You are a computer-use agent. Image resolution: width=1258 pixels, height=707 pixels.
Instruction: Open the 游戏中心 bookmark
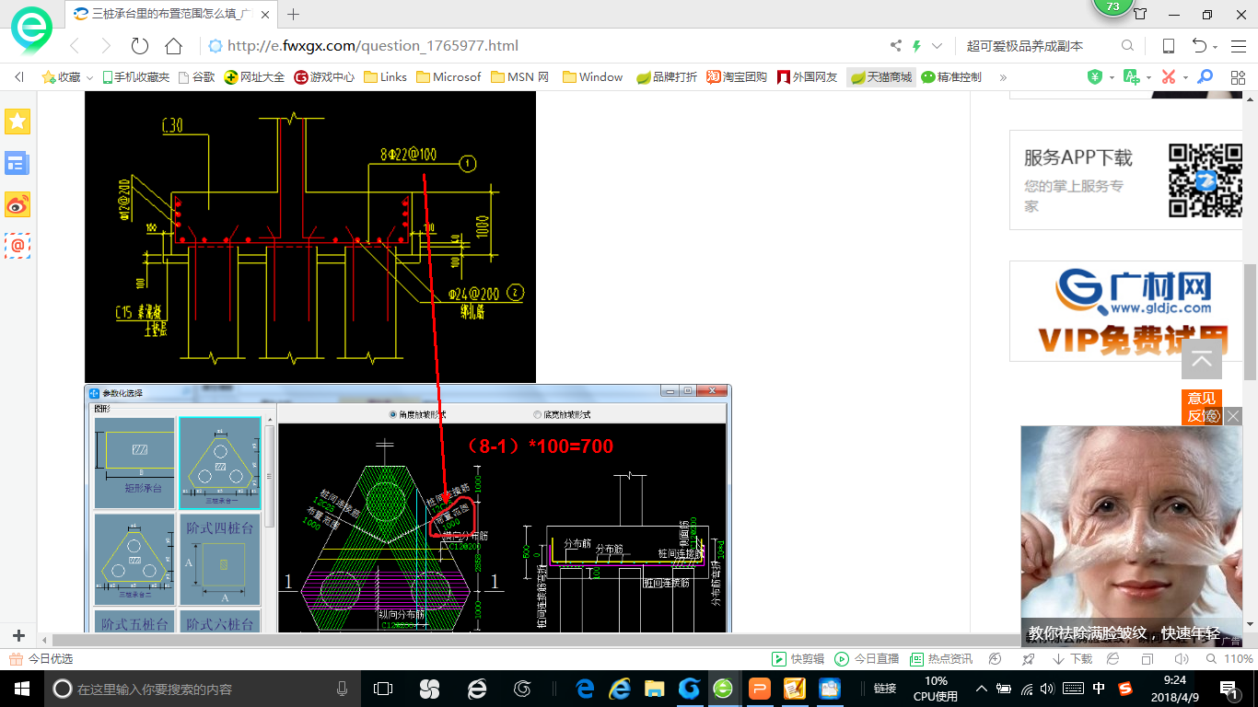(x=324, y=77)
